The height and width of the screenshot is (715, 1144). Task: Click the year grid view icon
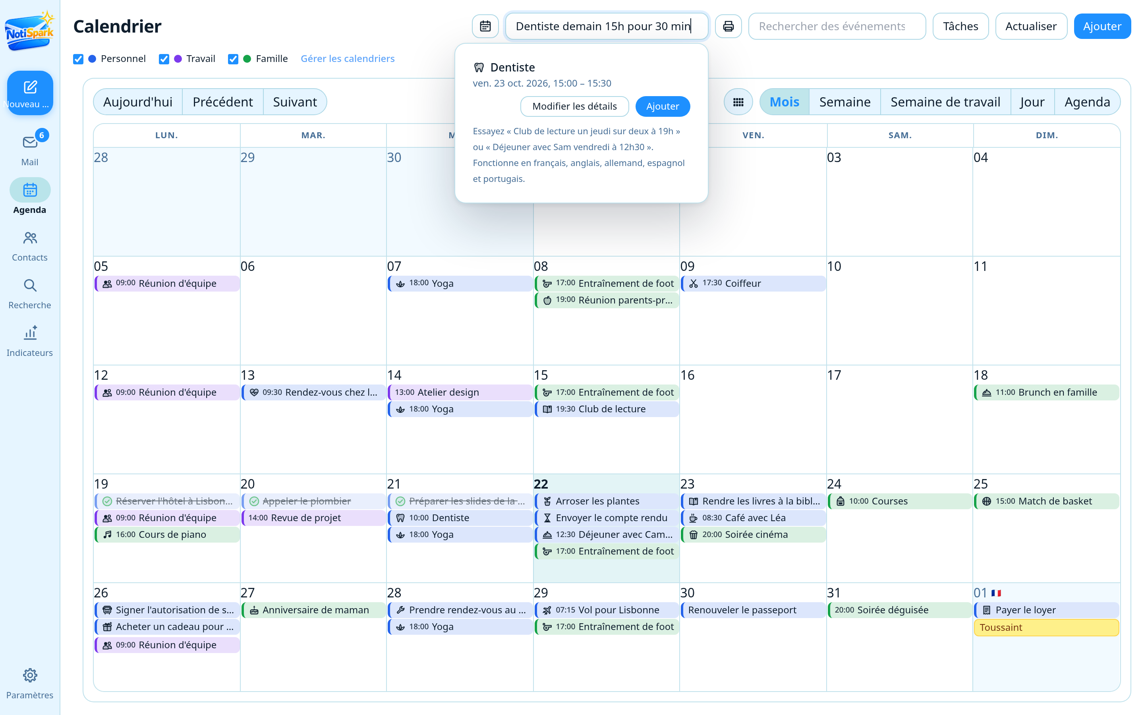[x=738, y=102]
